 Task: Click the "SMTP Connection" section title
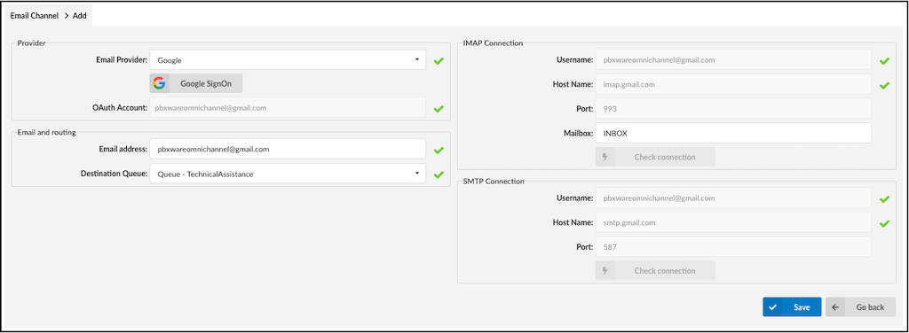coord(494,181)
